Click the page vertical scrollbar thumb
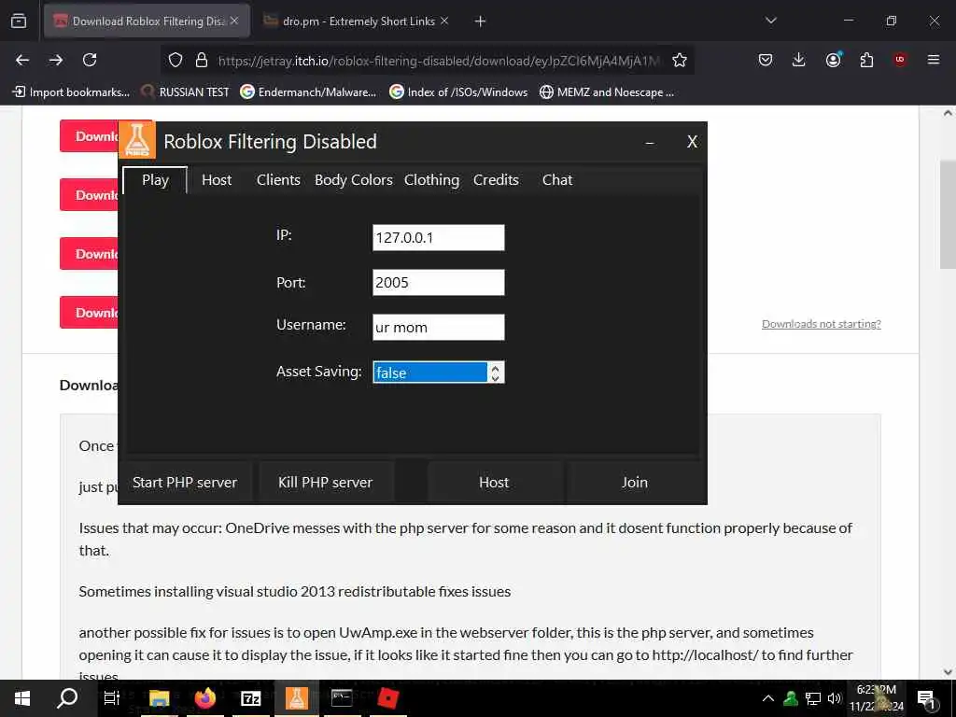 click(948, 214)
